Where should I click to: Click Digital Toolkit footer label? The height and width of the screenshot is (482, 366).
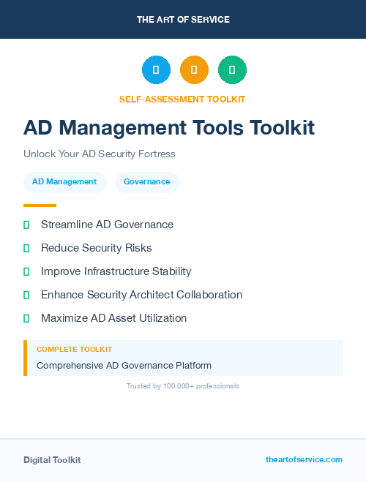[52, 460]
